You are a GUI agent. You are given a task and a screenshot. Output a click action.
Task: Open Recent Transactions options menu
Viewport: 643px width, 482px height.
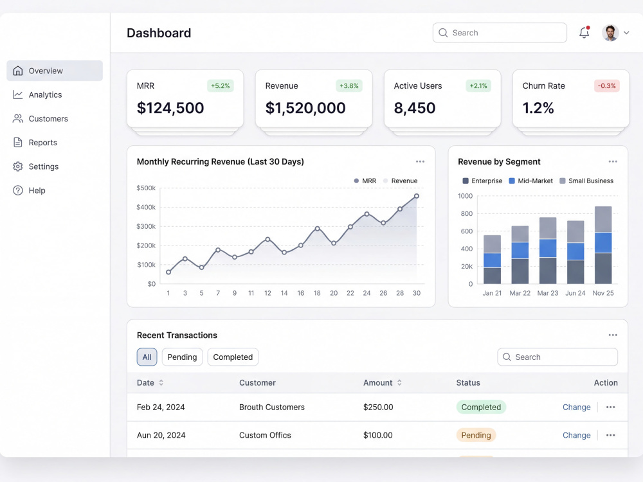pyautogui.click(x=613, y=335)
